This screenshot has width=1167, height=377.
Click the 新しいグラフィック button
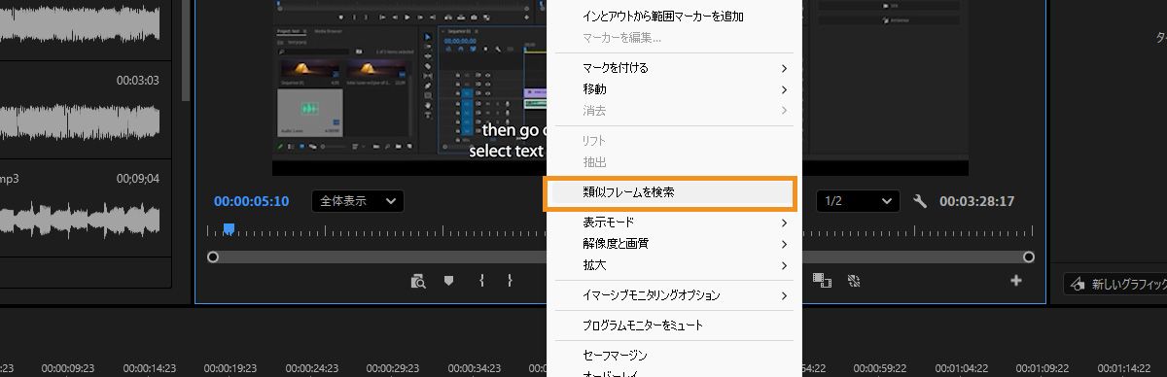click(x=1115, y=285)
